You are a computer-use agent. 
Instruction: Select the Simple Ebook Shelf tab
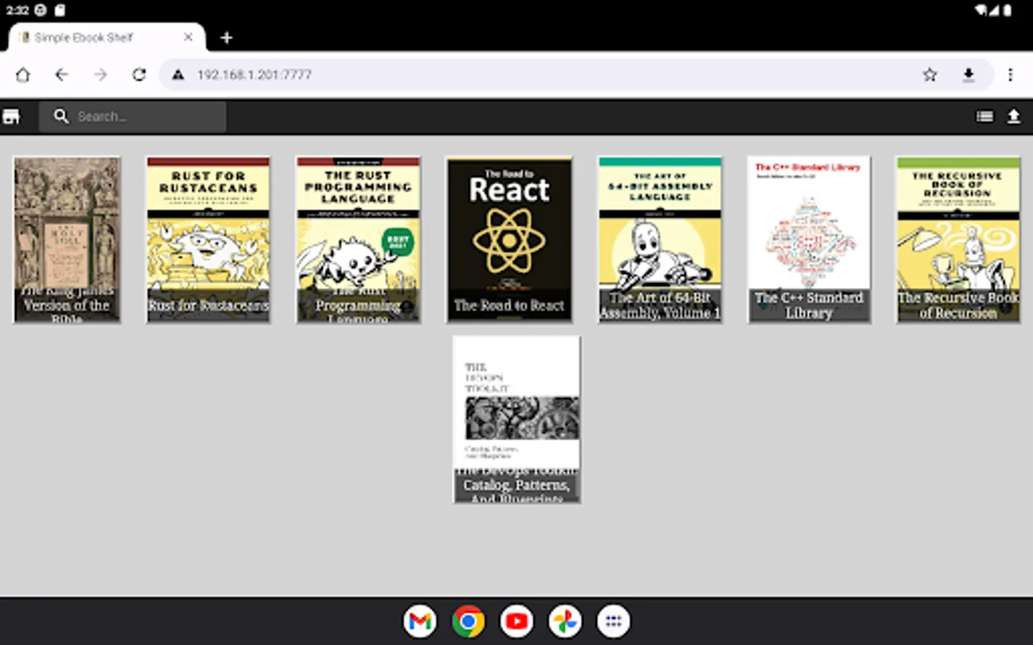108,37
